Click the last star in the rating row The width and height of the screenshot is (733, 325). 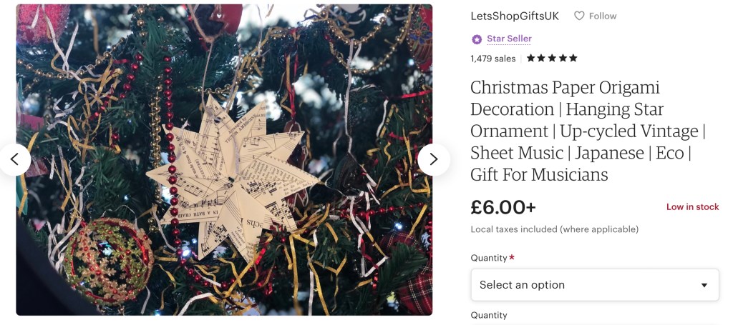[x=573, y=59]
